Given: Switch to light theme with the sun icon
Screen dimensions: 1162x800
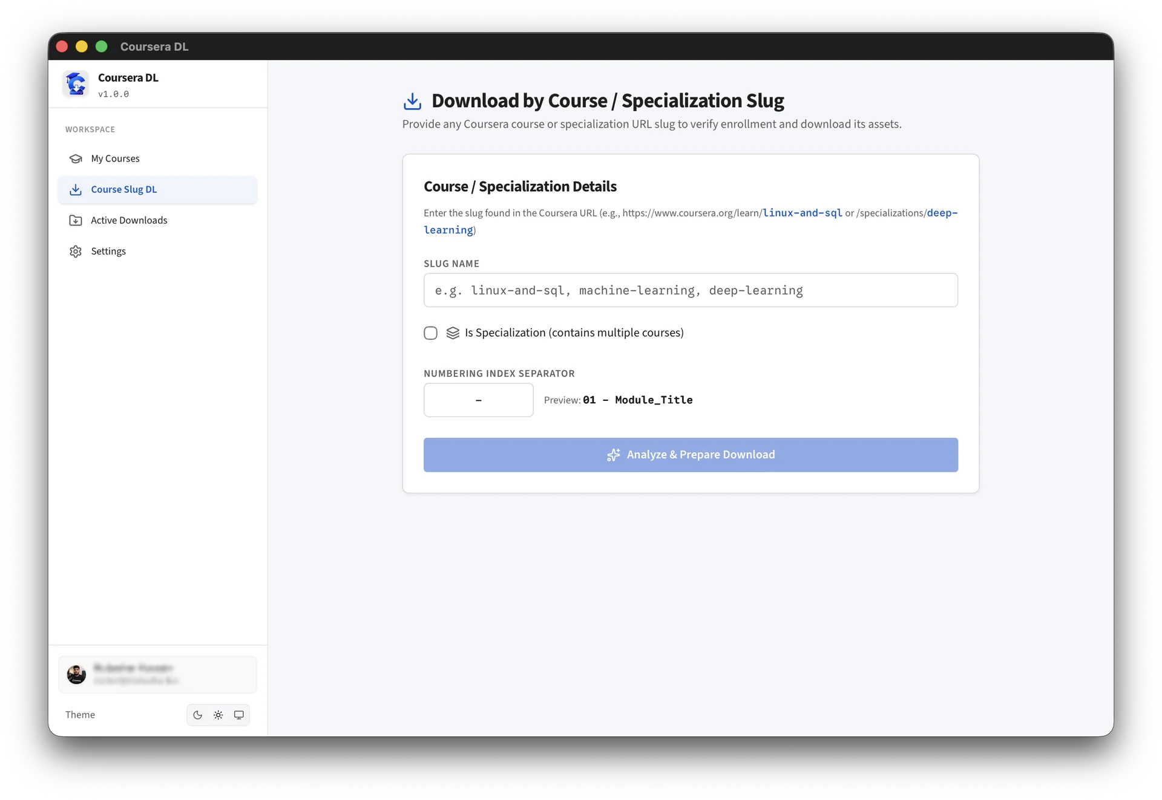Looking at the screenshot, I should tap(218, 715).
